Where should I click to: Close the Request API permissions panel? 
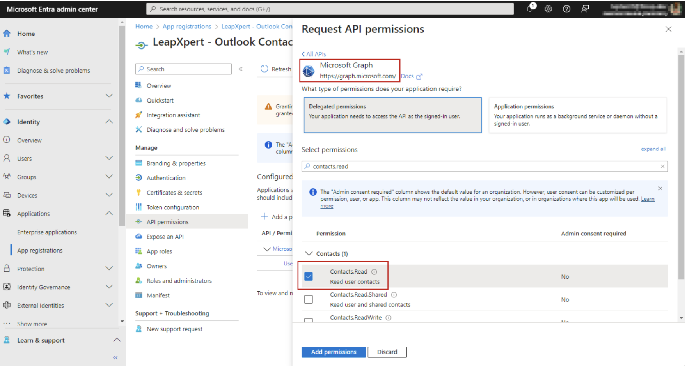[669, 29]
